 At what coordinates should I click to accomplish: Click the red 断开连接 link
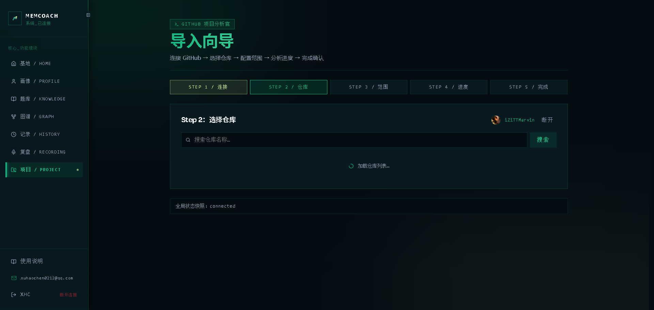pyautogui.click(x=68, y=295)
